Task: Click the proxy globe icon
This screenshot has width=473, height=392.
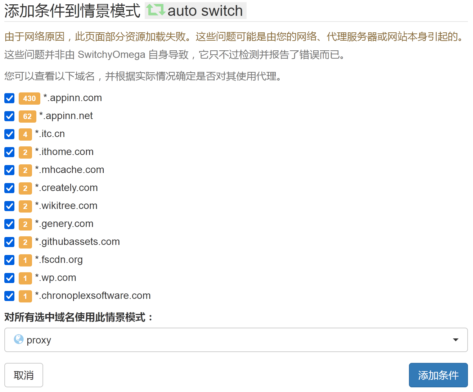Action: click(x=19, y=339)
